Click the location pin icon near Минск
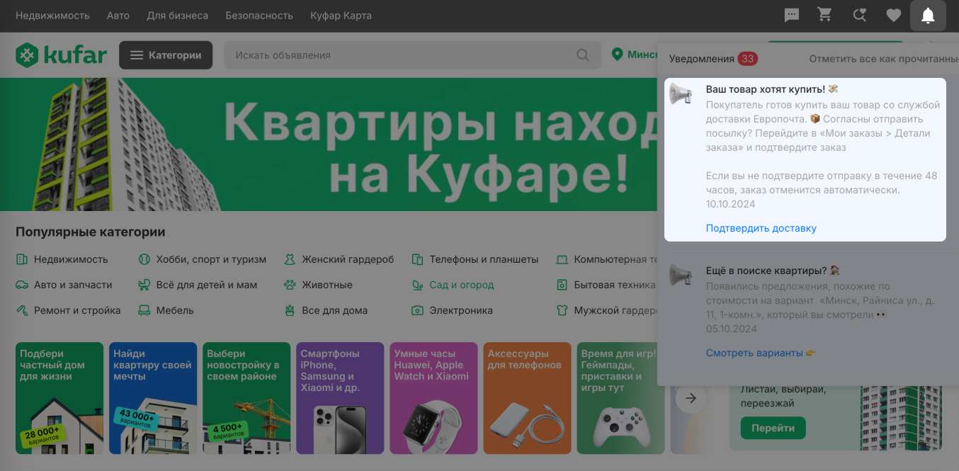This screenshot has height=471, width=959. [x=617, y=55]
